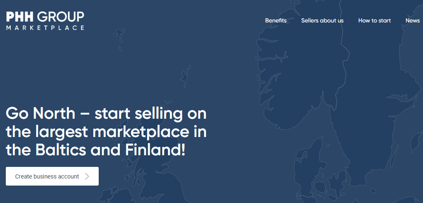Click the Create business account button

coord(52,176)
